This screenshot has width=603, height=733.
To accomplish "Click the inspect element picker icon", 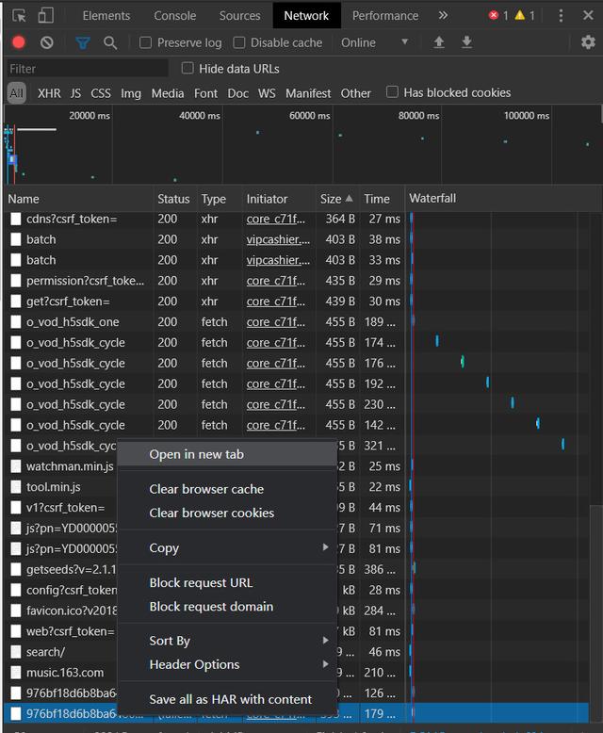I will pos(20,16).
